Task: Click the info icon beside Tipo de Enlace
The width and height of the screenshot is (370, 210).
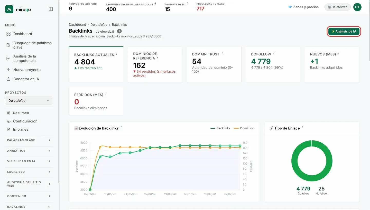Action: tap(302, 127)
